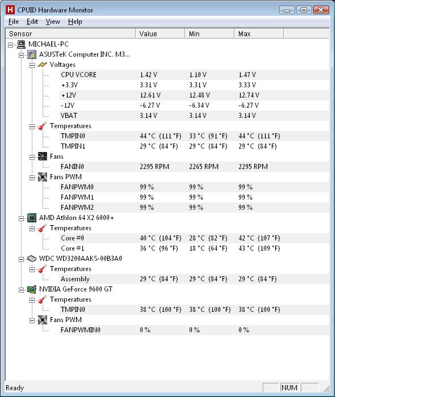Click CPU VCORE max value 1.47 V
442x397 pixels.
click(247, 75)
